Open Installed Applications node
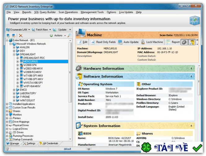The height and width of the screenshot is (156, 206). pos(24,104)
